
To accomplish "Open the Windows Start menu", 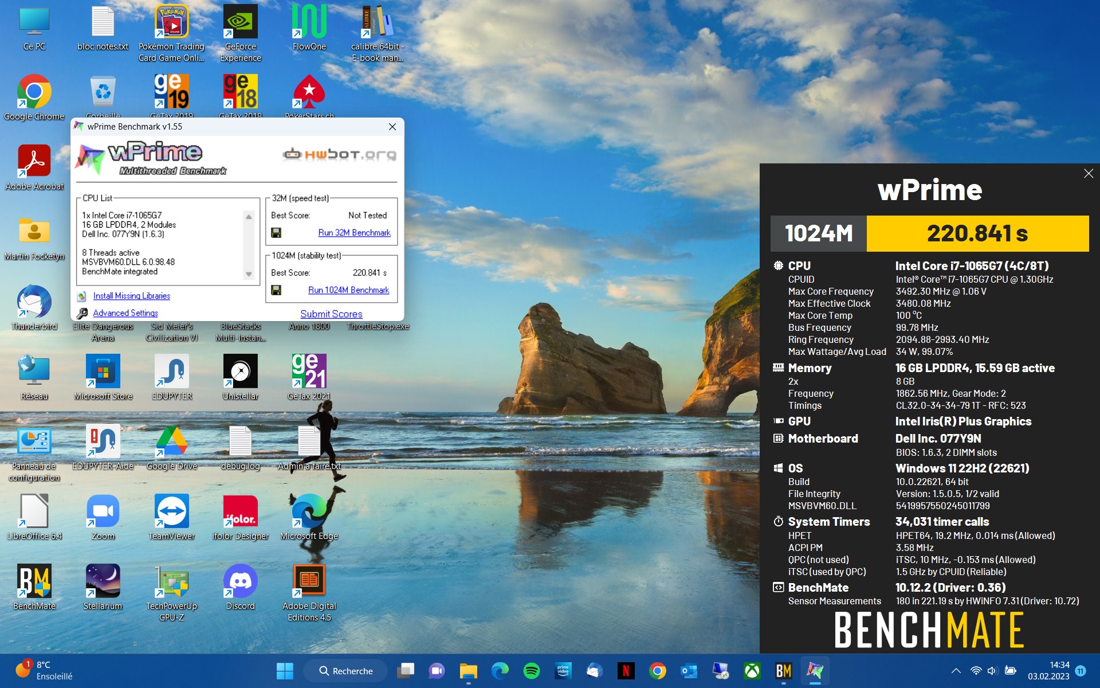I will [285, 671].
